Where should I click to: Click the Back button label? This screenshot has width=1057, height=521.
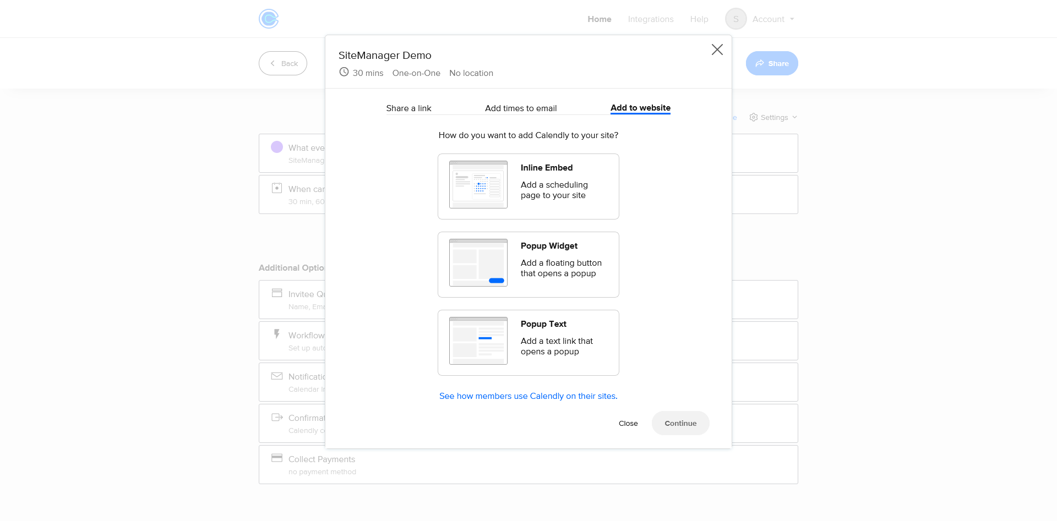(x=290, y=64)
